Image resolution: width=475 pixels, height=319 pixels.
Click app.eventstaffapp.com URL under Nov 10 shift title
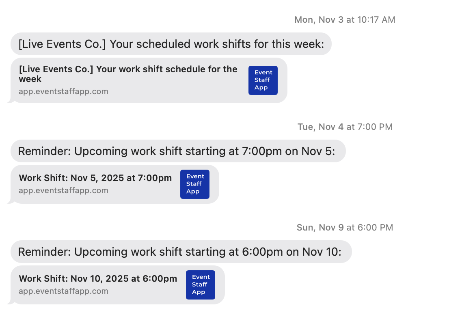click(63, 291)
